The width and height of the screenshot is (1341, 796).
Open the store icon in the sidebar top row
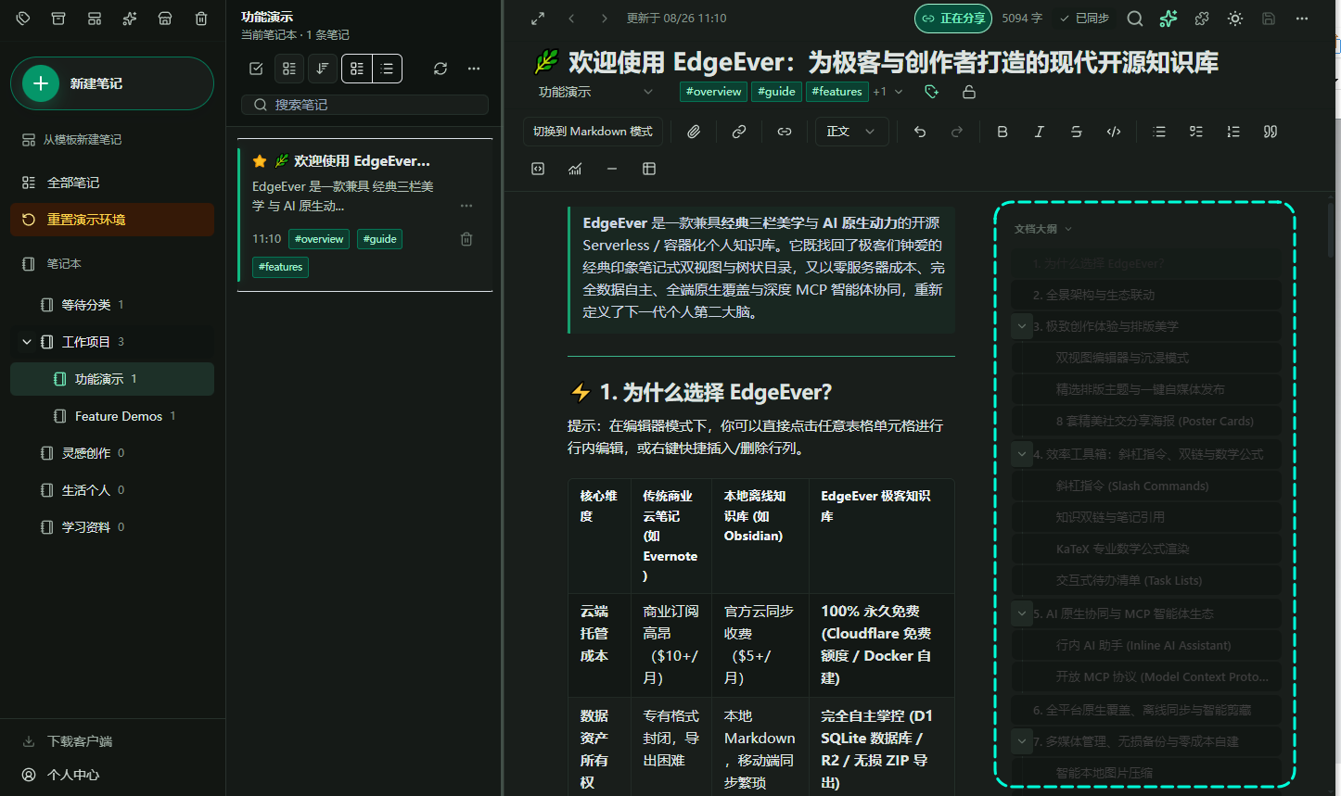coord(165,19)
